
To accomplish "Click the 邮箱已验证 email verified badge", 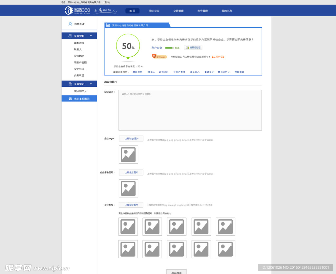I will [193, 48].
